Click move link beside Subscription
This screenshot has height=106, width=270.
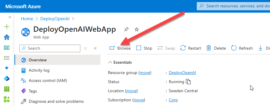click(139, 100)
